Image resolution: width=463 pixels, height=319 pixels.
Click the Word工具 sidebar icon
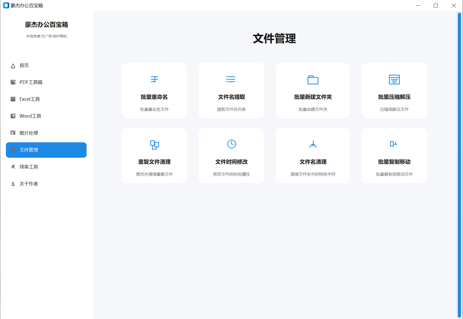(x=13, y=116)
